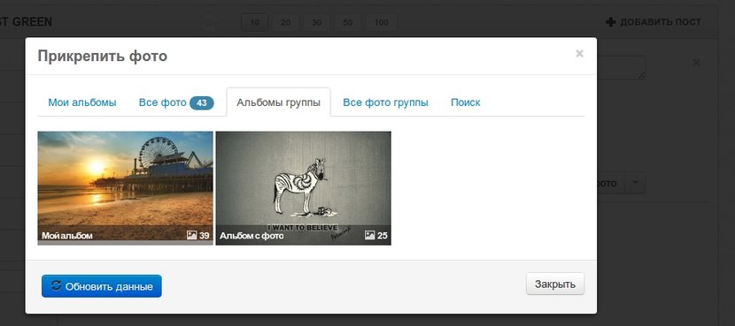This screenshot has height=326, width=735.
Task: Switch to the Мои альбомы tab
Action: 82,102
